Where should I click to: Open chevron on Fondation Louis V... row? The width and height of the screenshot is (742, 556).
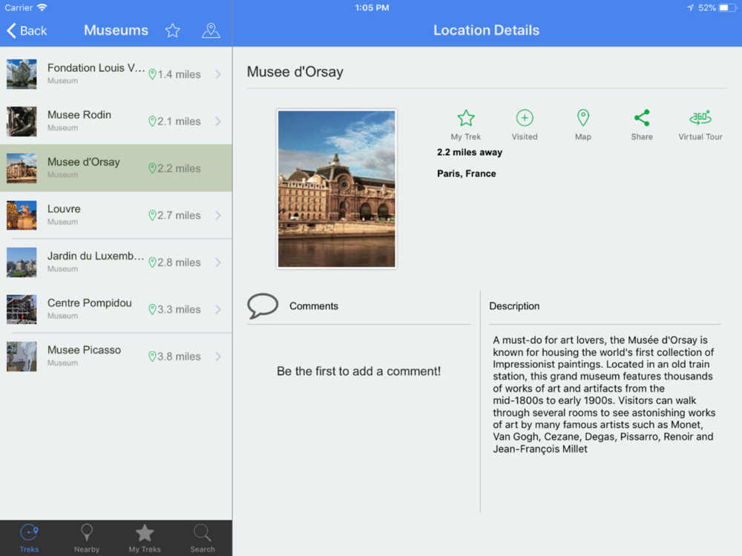[218, 74]
